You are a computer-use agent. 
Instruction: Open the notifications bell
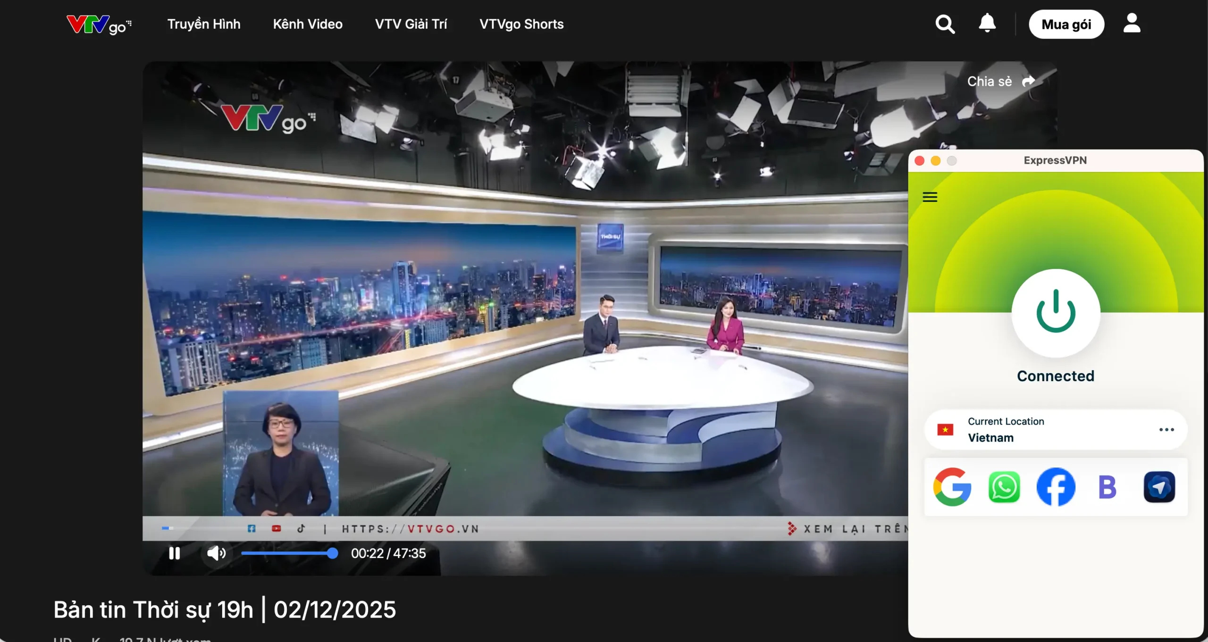click(988, 24)
